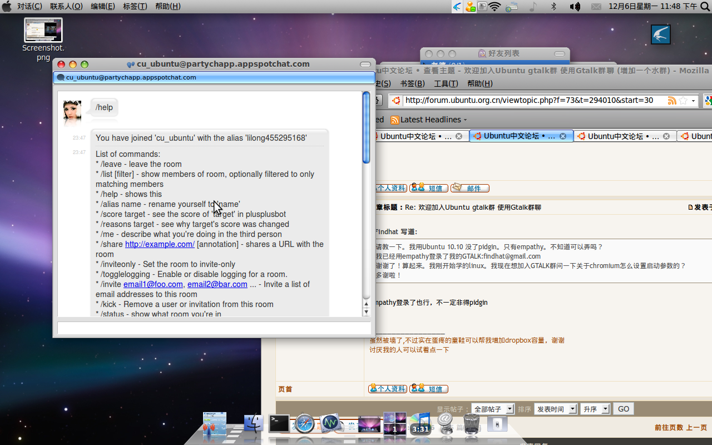Open the iTunes music dock icon

(x=421, y=423)
